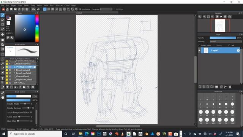This screenshot has width=243, height=137.
Task: Click the first magnifier icon in the Navigator
Action: pos(200,17)
